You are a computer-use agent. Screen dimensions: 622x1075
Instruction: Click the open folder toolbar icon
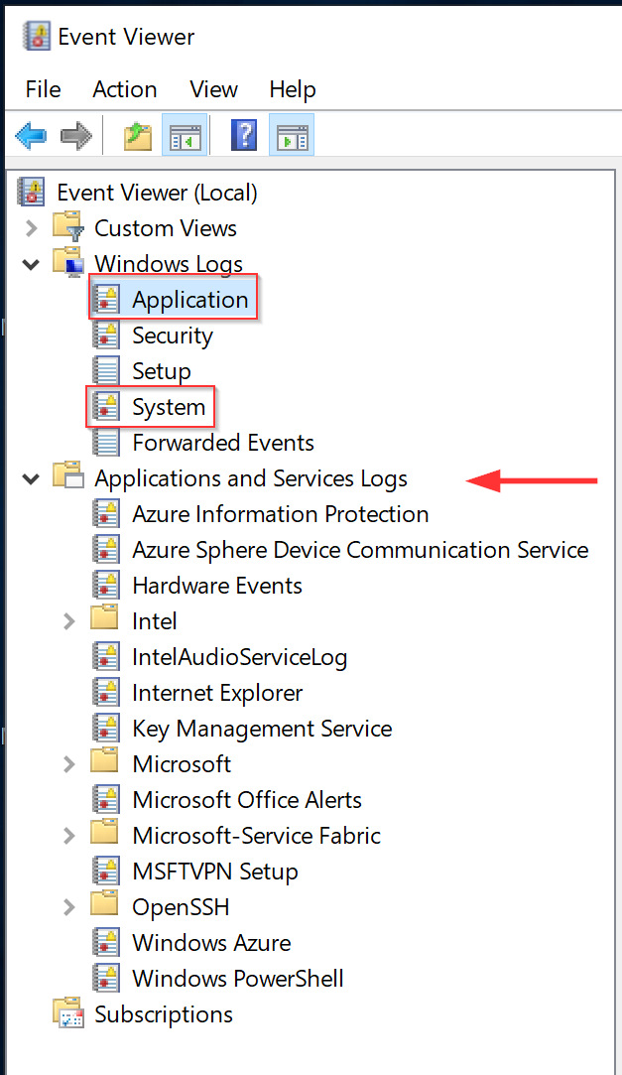tap(137, 135)
